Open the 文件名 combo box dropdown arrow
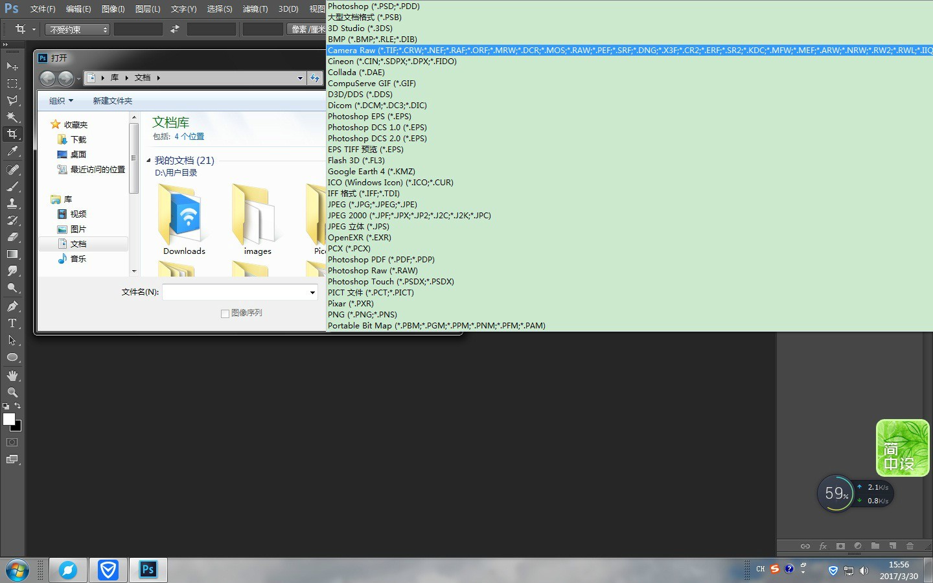Viewport: 933px width, 583px height. click(312, 293)
